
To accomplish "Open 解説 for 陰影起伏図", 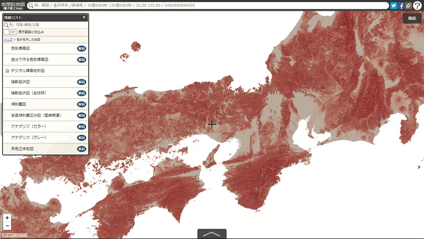I will 82,82.
